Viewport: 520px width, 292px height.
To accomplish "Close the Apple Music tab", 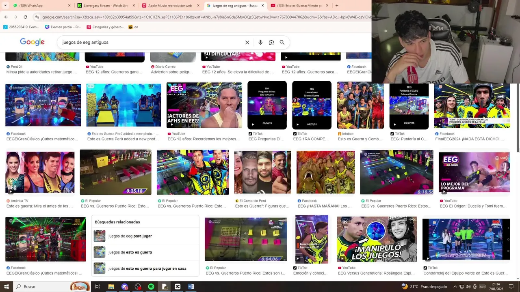I will [198, 6].
